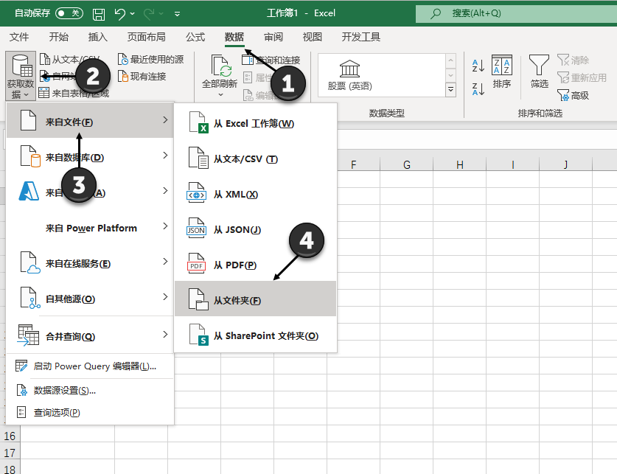
Task: Select row 17 header
Action: [10, 453]
